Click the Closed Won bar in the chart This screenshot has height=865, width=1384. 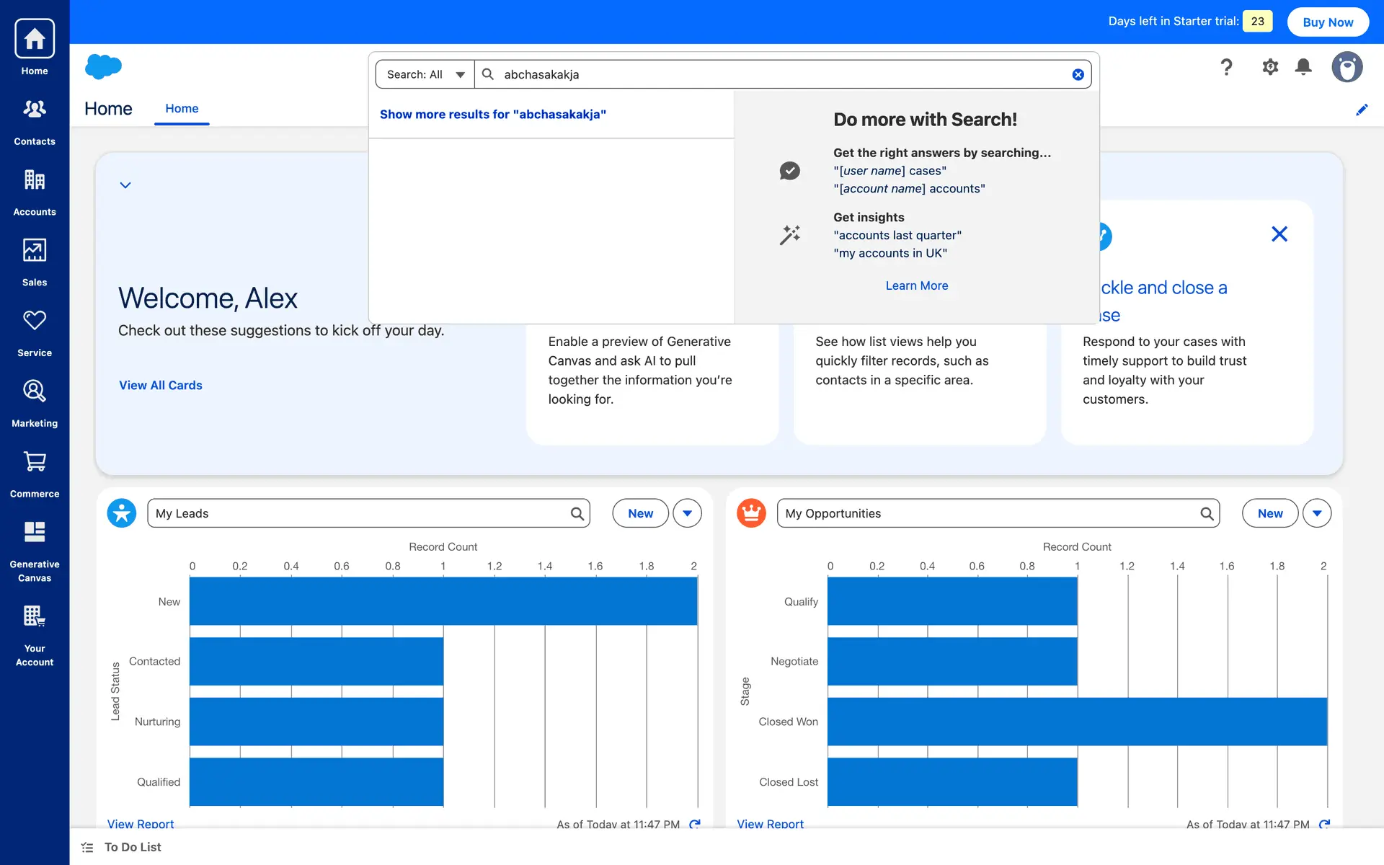click(1077, 722)
